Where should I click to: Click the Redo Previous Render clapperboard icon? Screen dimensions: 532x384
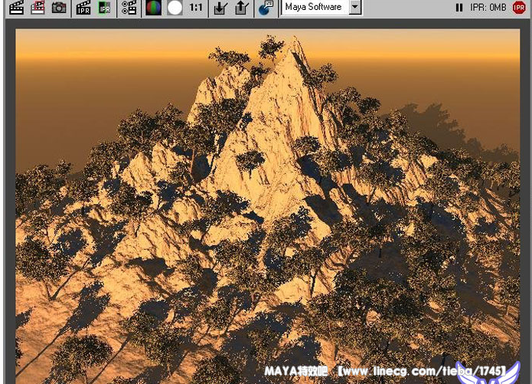(16, 8)
